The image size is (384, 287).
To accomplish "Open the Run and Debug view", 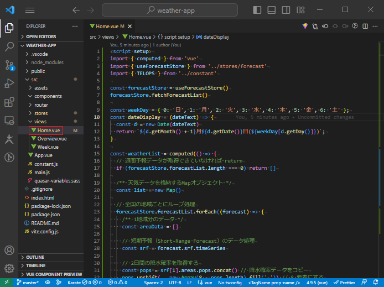I will tap(9, 84).
